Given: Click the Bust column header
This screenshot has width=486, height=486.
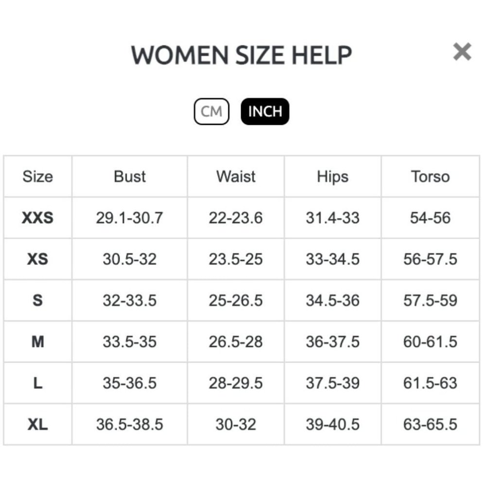Looking at the screenshot, I should [130, 176].
